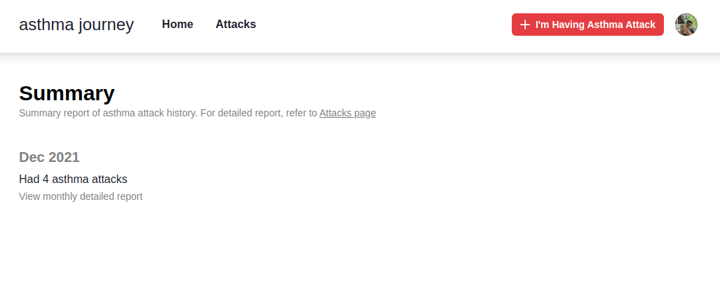Follow the underlined Attacks page link
Screen dimensions: 720x305
click(x=347, y=113)
